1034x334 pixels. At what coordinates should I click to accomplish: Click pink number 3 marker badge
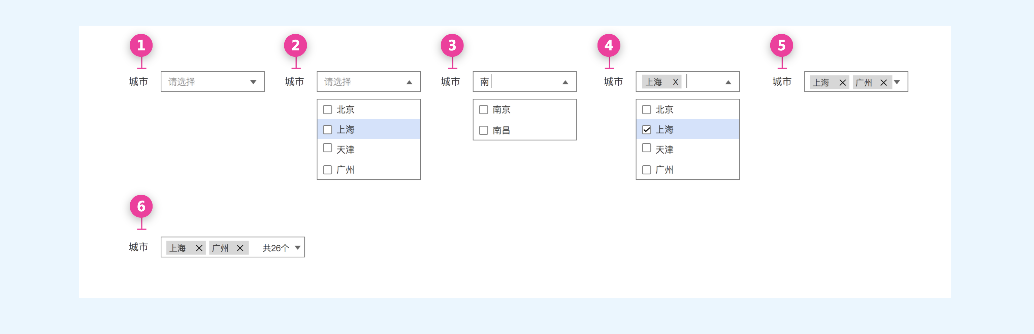point(452,45)
